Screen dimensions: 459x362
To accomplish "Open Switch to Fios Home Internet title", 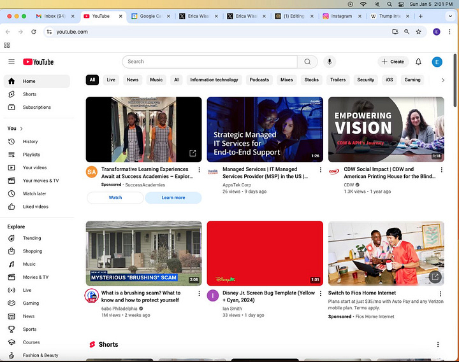I will (362, 293).
